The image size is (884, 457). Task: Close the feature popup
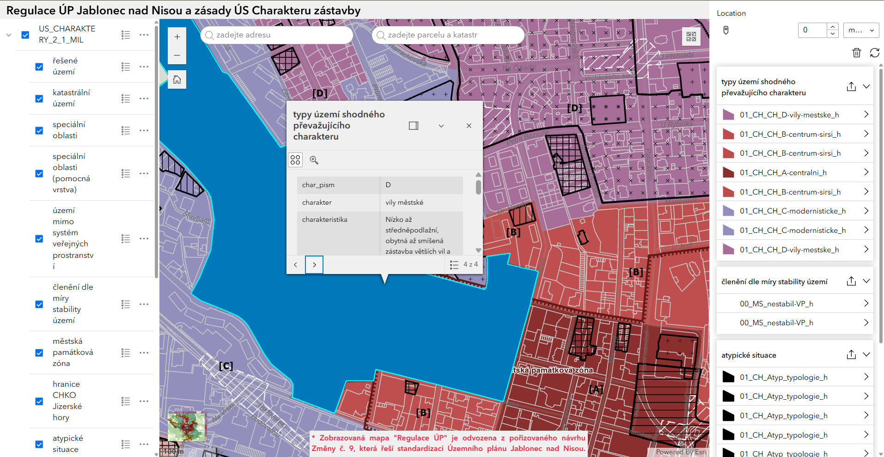pos(469,126)
